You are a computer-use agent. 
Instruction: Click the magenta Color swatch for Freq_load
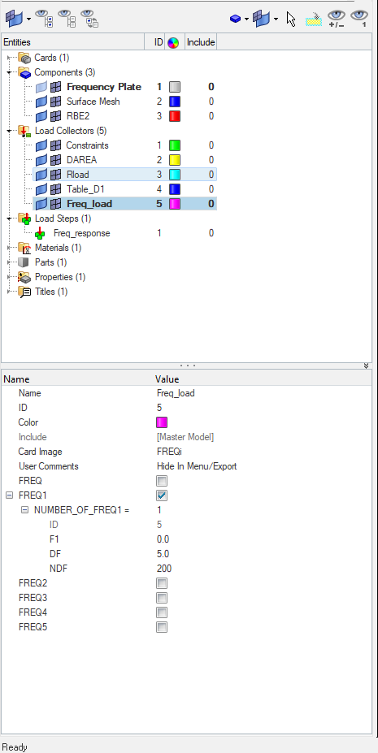point(162,422)
